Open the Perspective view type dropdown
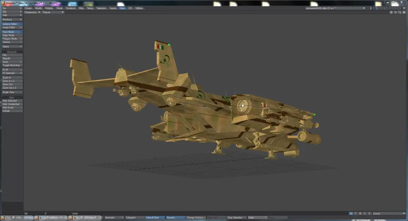Viewport: 408px width, 221px height. click(x=32, y=12)
